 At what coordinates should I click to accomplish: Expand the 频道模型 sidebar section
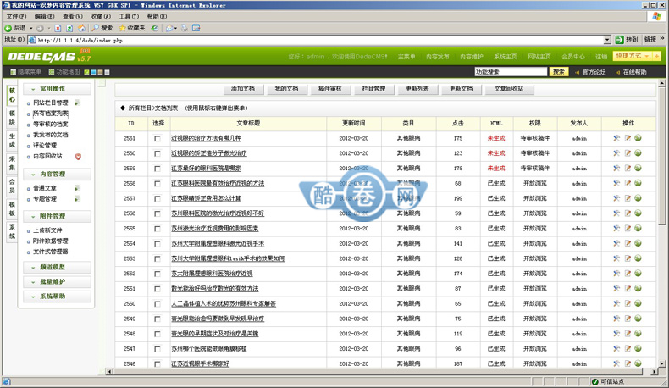(53, 267)
